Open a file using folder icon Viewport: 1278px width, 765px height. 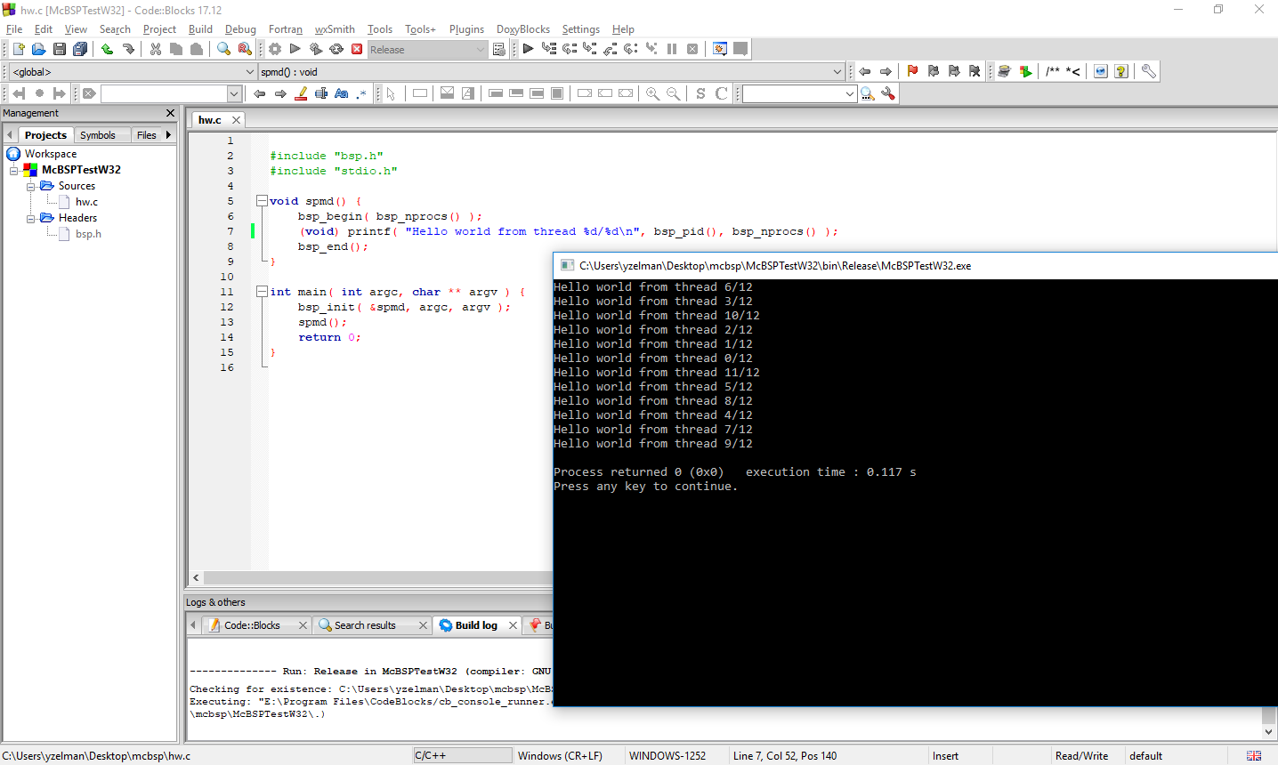point(38,49)
